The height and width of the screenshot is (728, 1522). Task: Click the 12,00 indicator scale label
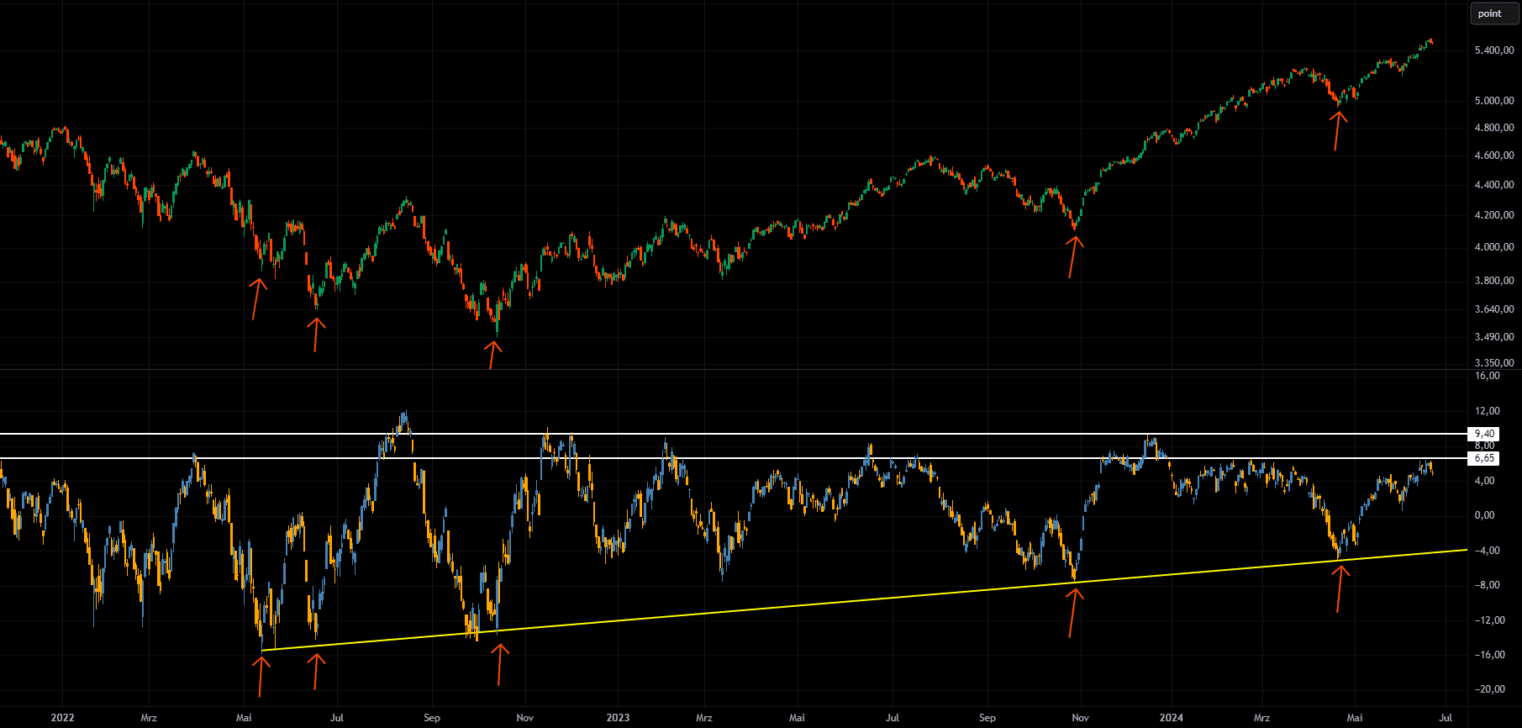pyautogui.click(x=1488, y=411)
